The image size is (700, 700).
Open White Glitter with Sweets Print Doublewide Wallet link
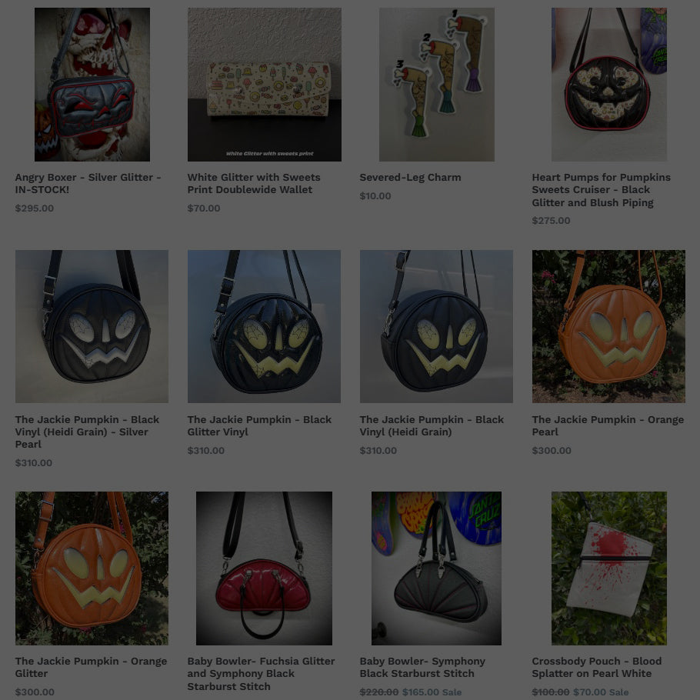254,184
